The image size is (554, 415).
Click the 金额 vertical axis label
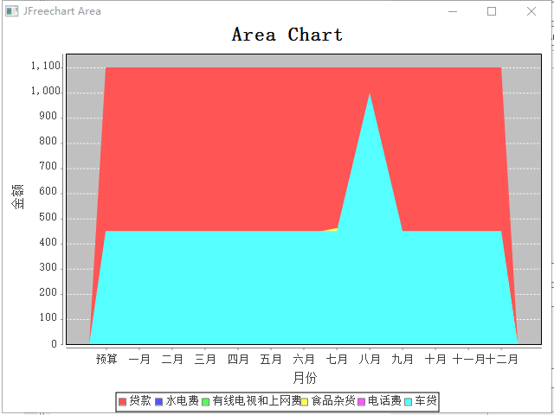[17, 196]
